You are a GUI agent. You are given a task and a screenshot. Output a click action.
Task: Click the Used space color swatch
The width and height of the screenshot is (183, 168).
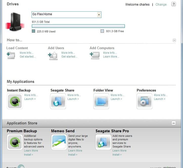[x=34, y=31]
